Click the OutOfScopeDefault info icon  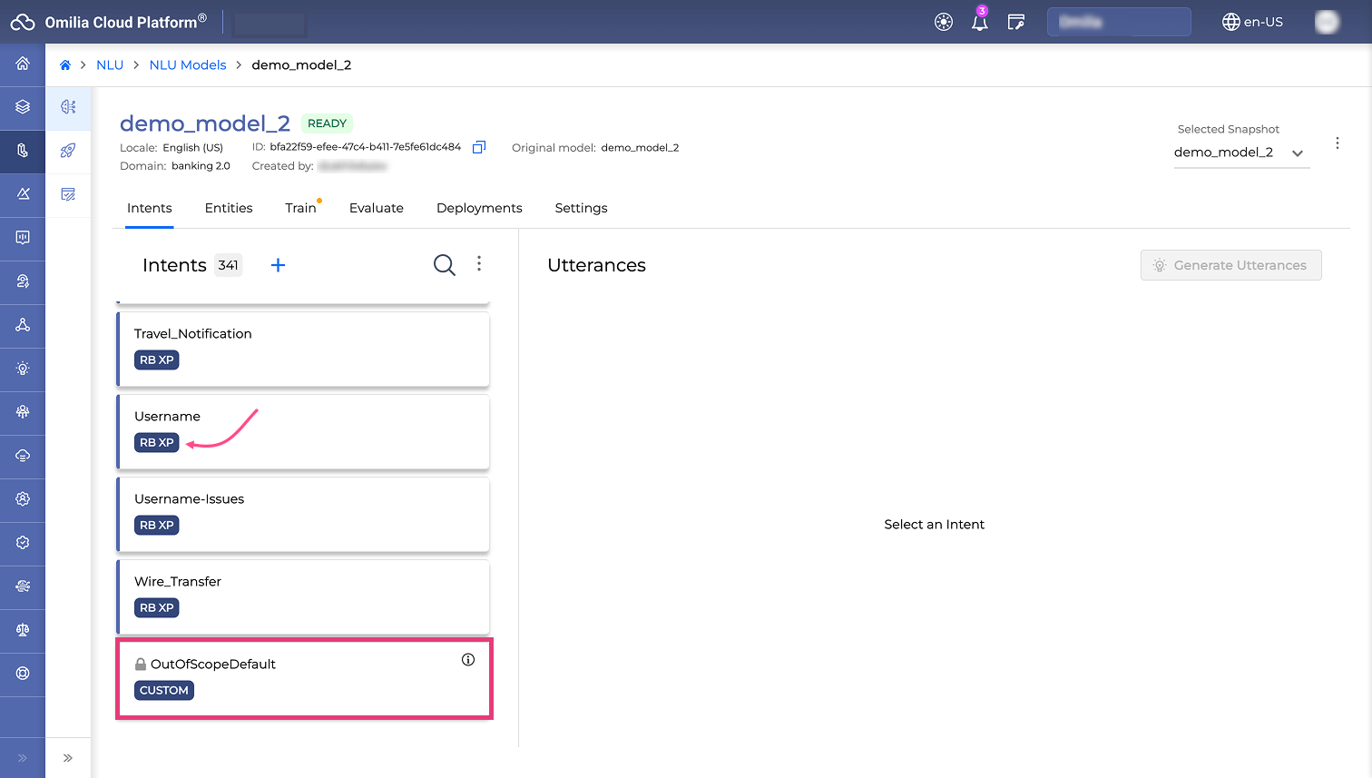click(x=468, y=660)
